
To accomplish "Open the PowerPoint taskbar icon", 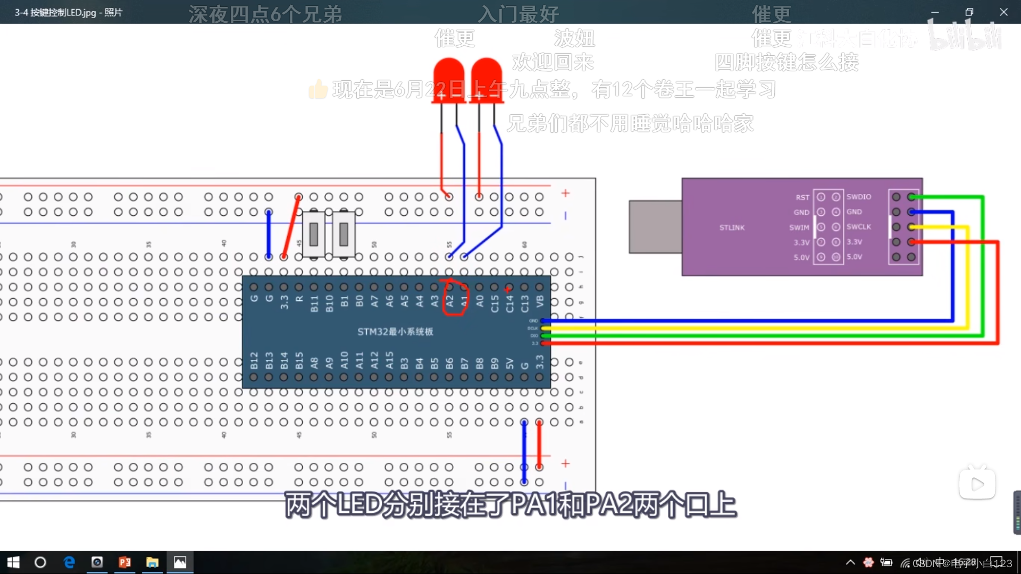I will [125, 562].
